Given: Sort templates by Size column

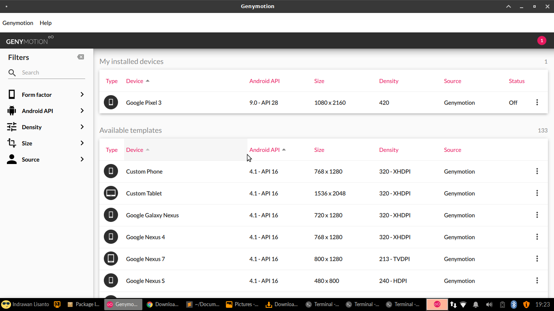Looking at the screenshot, I should (x=319, y=150).
